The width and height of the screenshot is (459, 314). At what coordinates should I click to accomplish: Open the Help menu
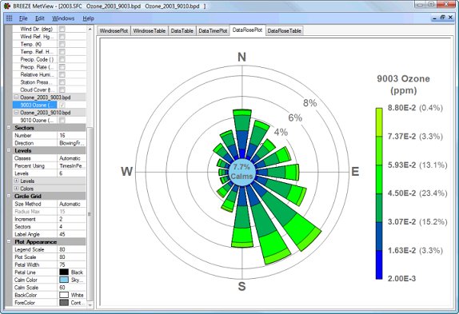tap(88, 18)
